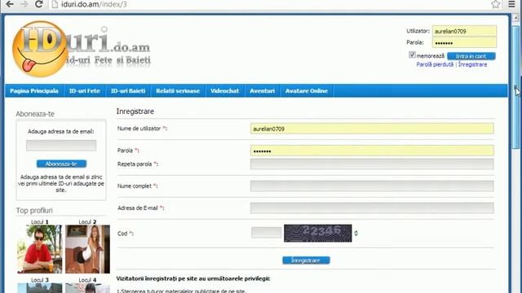Click the Top profiluri heading
The image size is (522, 293).
pos(34,210)
